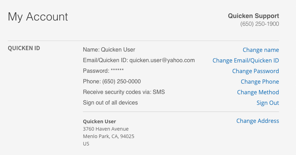Click the support phone number (650) 250-1900
296x155 pixels.
pos(260,24)
